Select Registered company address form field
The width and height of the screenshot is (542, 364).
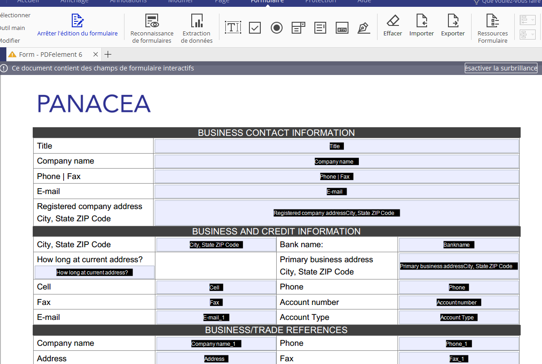tap(337, 213)
